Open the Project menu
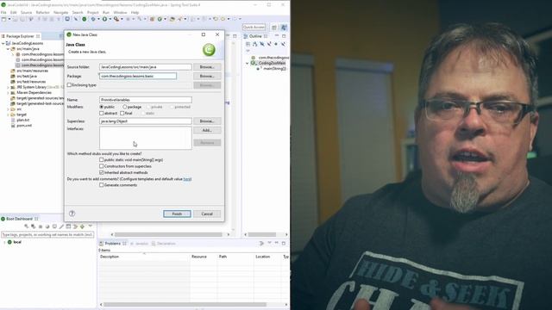This screenshot has height=310, width=552. click(92, 12)
